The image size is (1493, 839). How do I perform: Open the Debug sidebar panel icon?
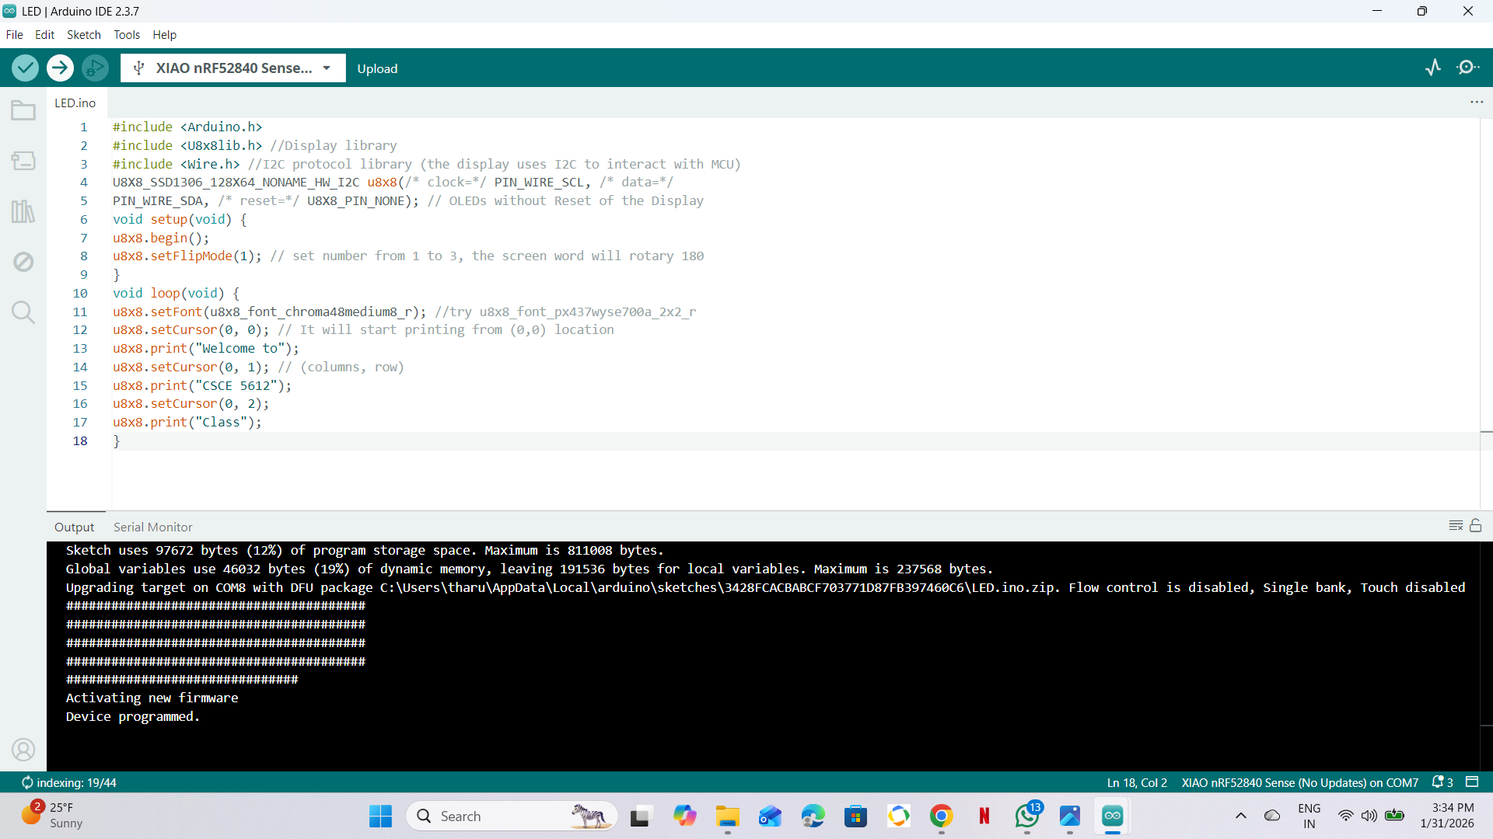coord(23,262)
